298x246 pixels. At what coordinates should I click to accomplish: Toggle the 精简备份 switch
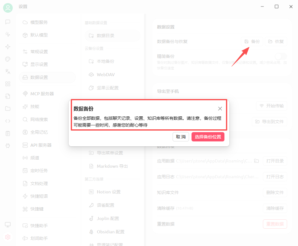281,56
